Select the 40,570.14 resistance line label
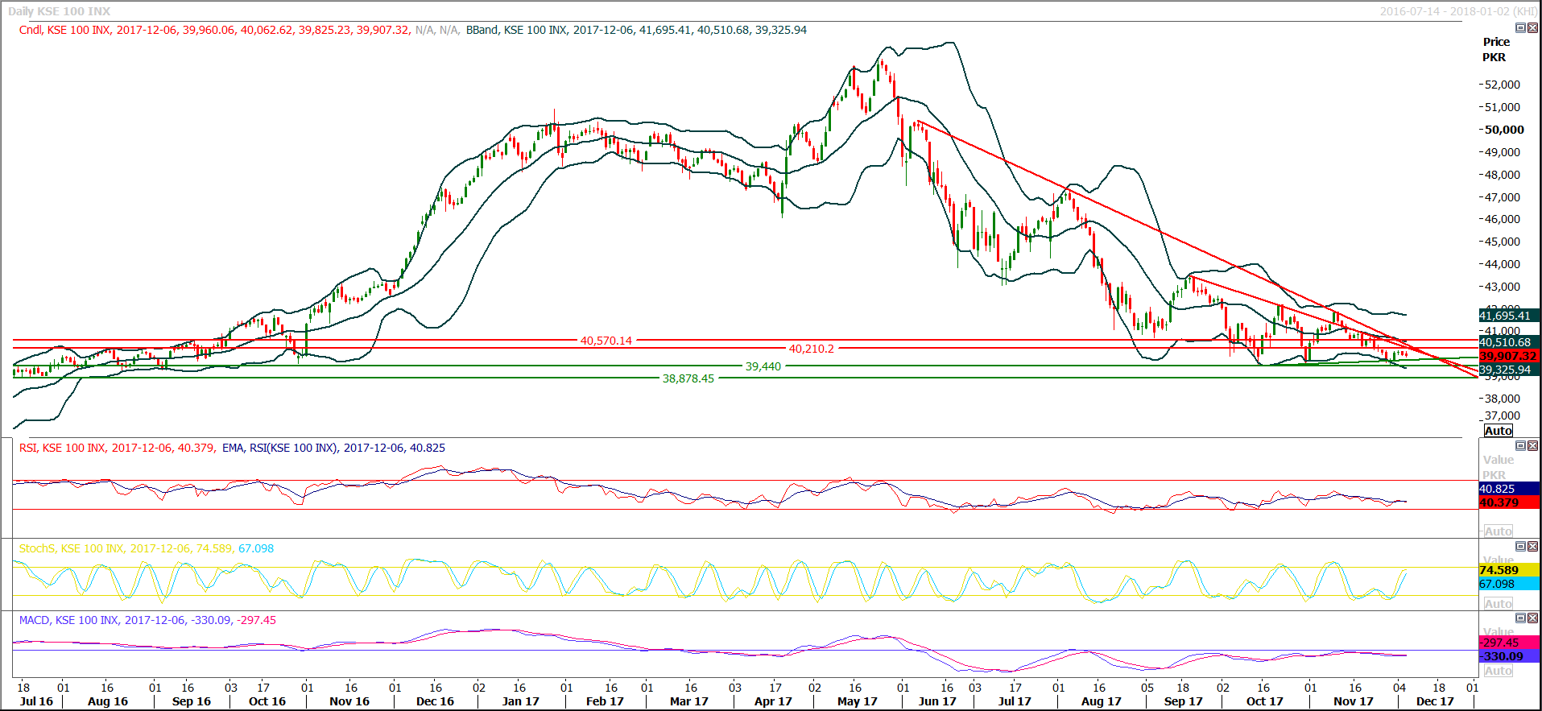The height and width of the screenshot is (711, 1542). click(606, 341)
